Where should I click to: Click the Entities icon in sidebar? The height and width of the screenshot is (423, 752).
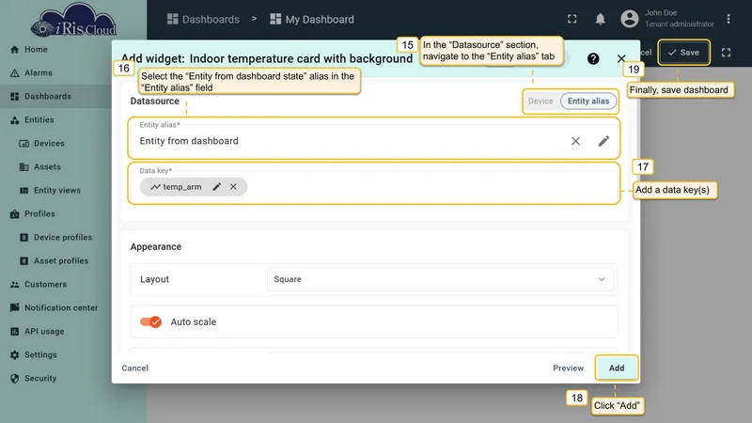14,120
